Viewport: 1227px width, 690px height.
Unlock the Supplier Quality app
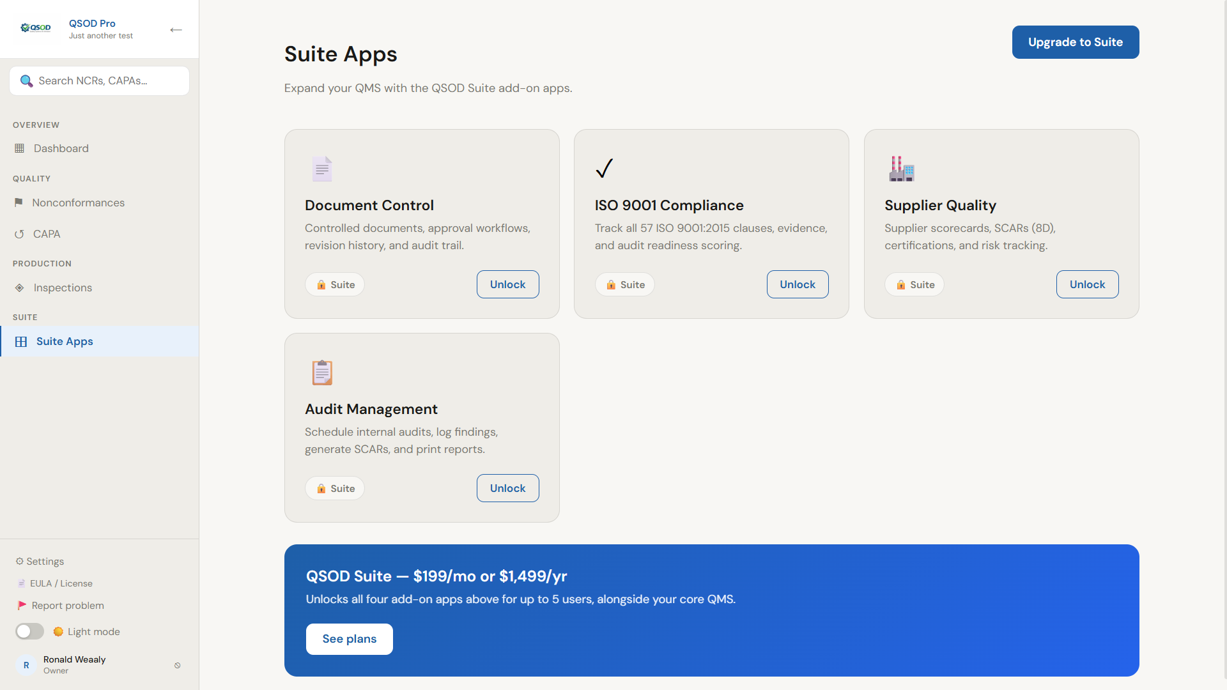coord(1088,284)
